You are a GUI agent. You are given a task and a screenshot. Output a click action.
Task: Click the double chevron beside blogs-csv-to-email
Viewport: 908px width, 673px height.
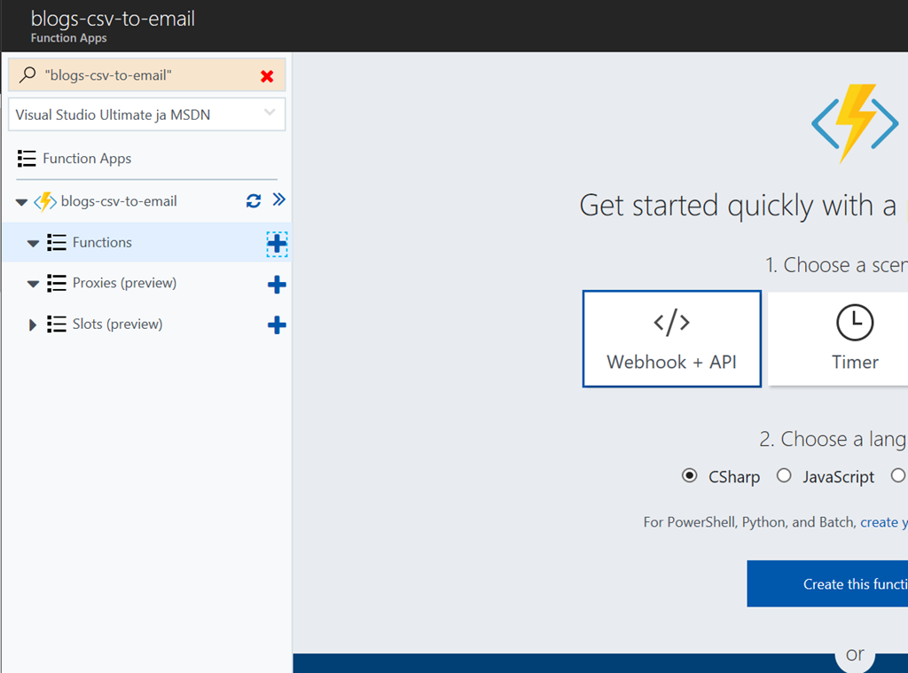(x=278, y=200)
